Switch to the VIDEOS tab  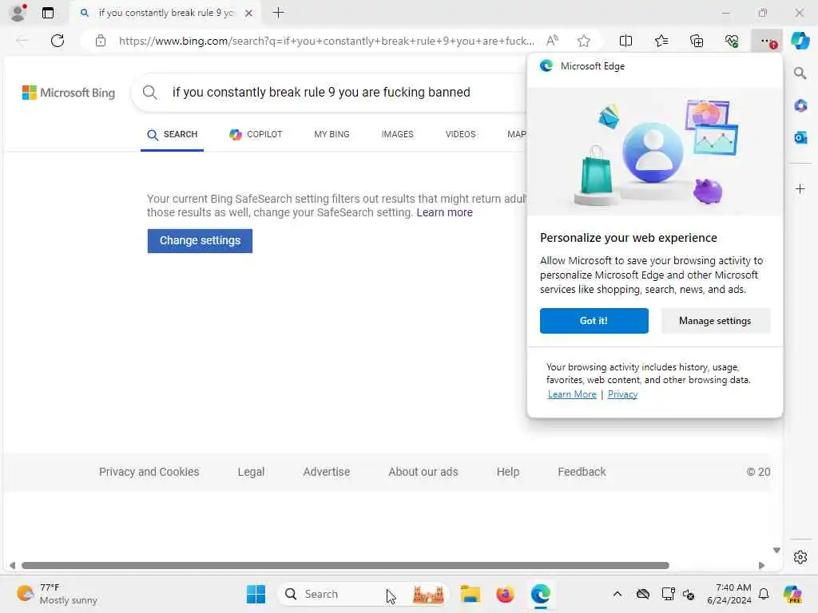click(461, 134)
